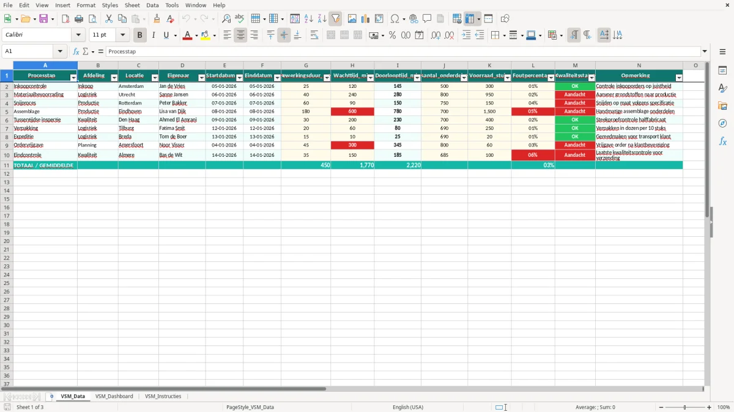Screen dimensions: 734x412
Task: Insert a hyperlink
Action: [x=413, y=19]
